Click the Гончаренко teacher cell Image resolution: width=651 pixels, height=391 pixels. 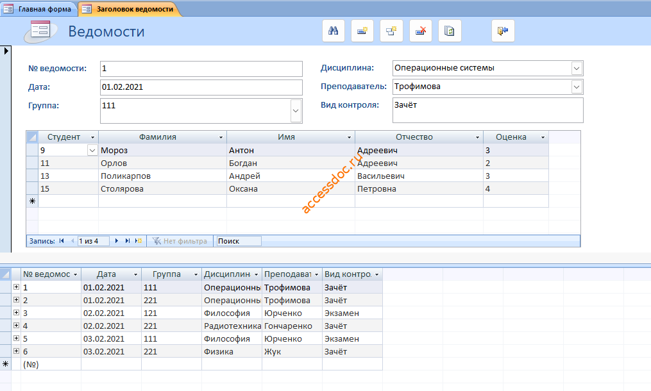click(x=292, y=326)
